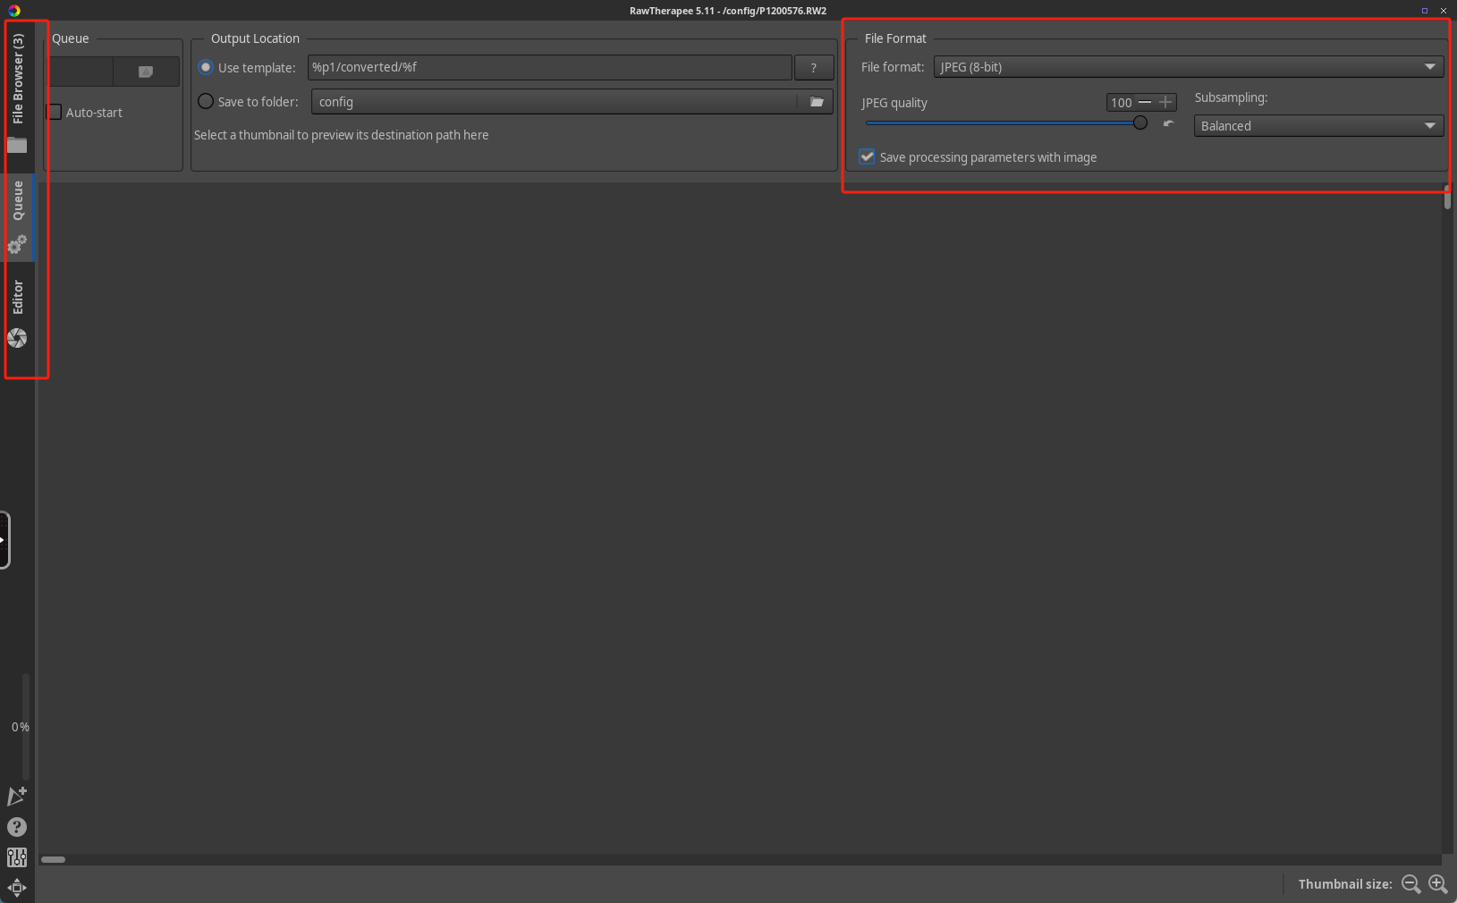
Task: Maximize the RawTherapee window
Action: tap(1425, 11)
